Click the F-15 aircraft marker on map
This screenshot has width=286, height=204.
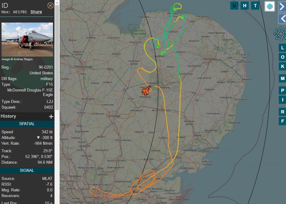pyautogui.click(x=147, y=90)
